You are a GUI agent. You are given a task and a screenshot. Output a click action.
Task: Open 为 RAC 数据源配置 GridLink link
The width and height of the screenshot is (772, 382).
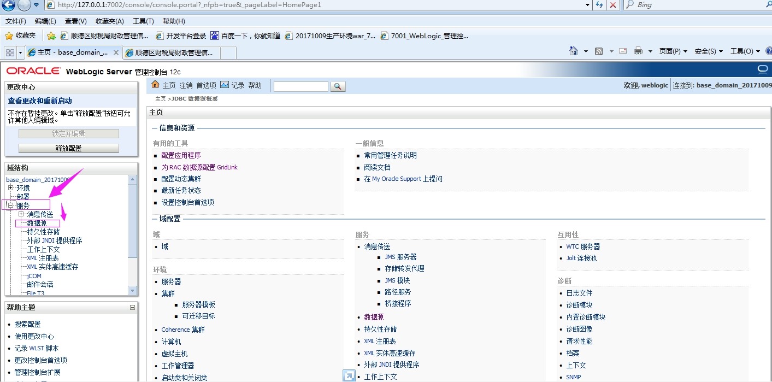[x=199, y=167]
